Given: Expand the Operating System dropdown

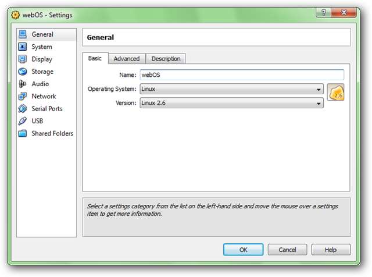Looking at the screenshot, I should 231,89.
